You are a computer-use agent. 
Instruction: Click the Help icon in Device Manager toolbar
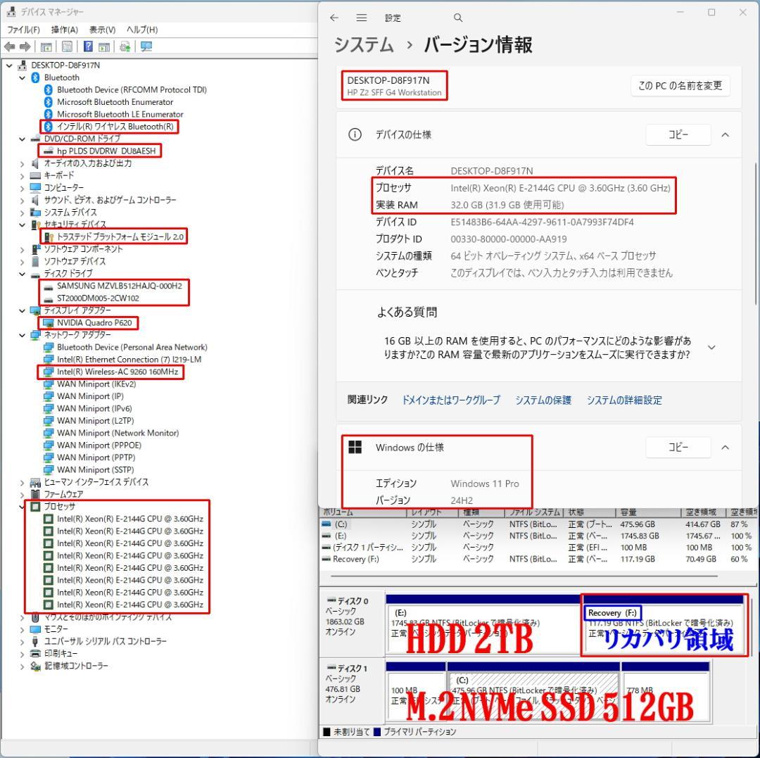click(x=89, y=46)
